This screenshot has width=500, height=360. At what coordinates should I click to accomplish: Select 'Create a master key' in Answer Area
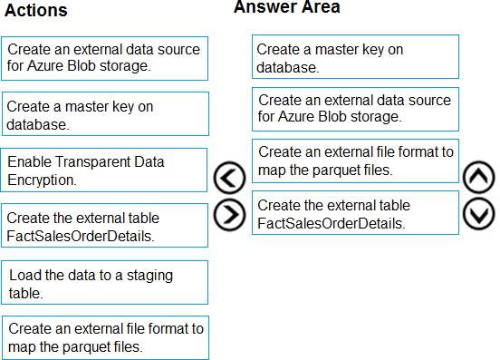(356, 57)
